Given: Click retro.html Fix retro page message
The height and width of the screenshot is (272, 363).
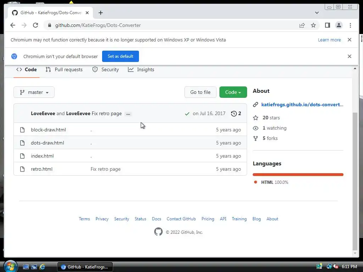Looking at the screenshot, I should [x=106, y=169].
